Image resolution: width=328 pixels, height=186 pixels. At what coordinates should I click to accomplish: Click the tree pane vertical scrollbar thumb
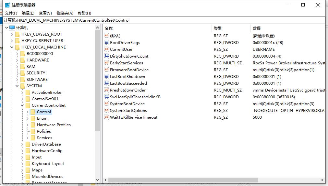click(97, 81)
